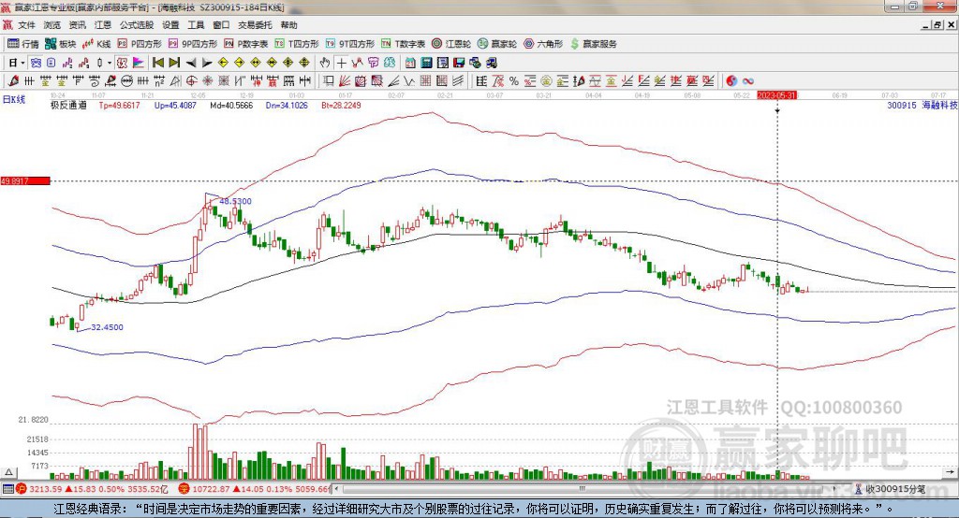Open the 9P四方形 tool
Viewport: 959px width, 518px height.
point(193,44)
